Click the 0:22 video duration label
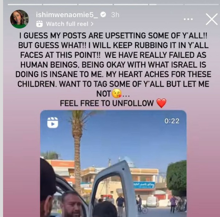This screenshot has height=217, width=220. [x=172, y=121]
